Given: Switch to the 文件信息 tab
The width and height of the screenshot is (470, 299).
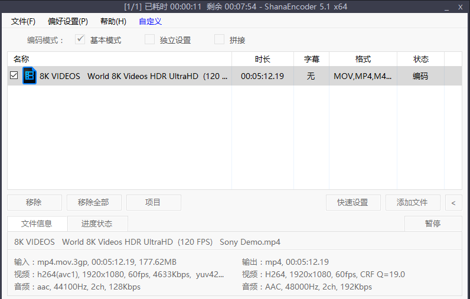Looking at the screenshot, I should tap(37, 224).
